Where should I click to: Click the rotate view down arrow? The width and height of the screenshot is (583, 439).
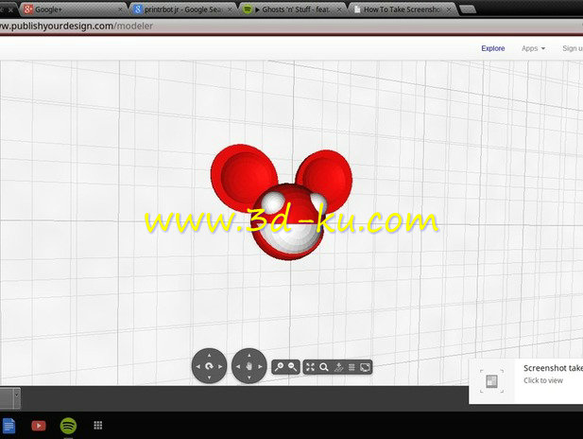(209, 378)
